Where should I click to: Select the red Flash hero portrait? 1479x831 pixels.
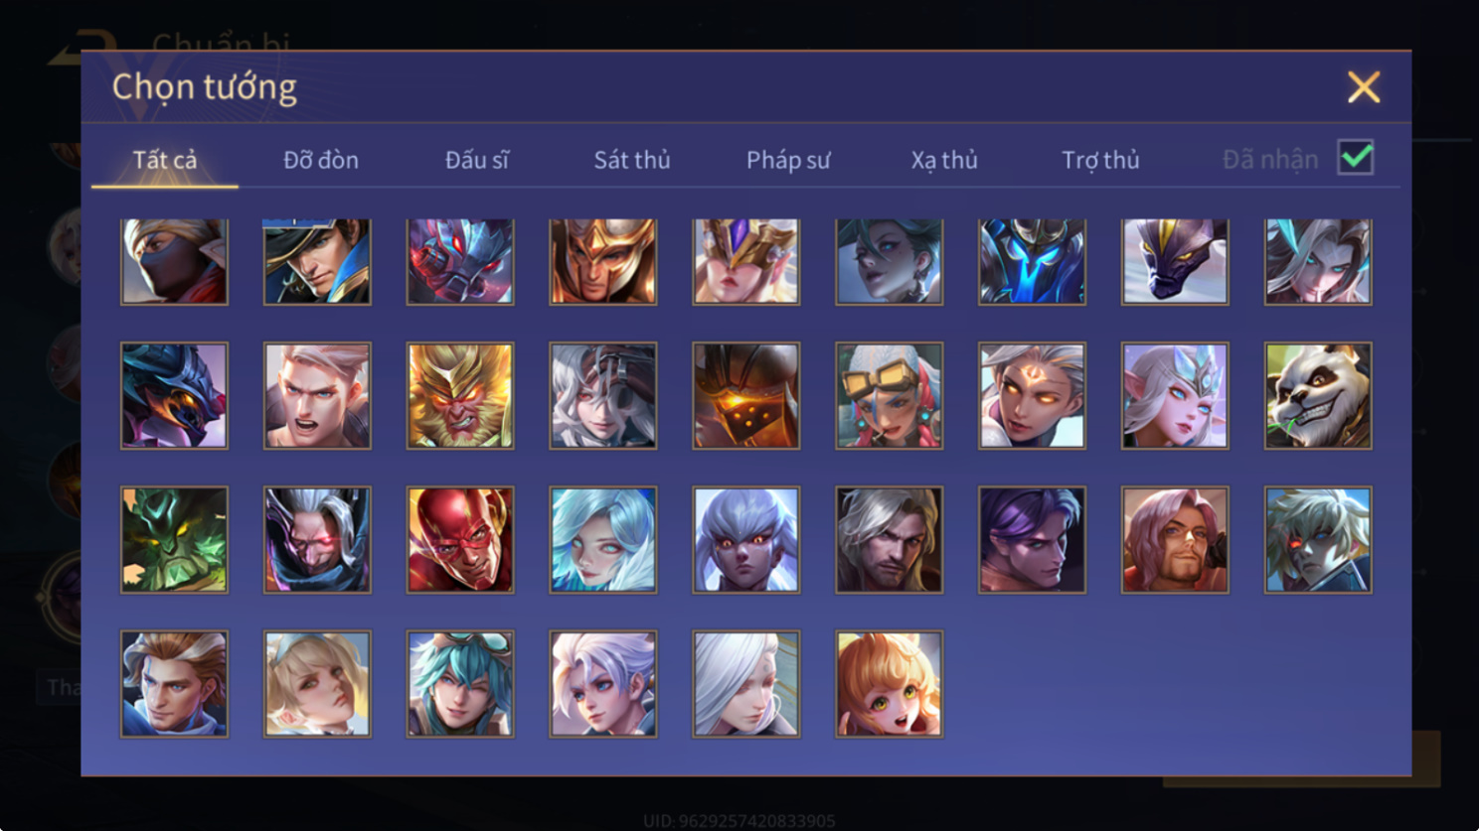coord(460,540)
